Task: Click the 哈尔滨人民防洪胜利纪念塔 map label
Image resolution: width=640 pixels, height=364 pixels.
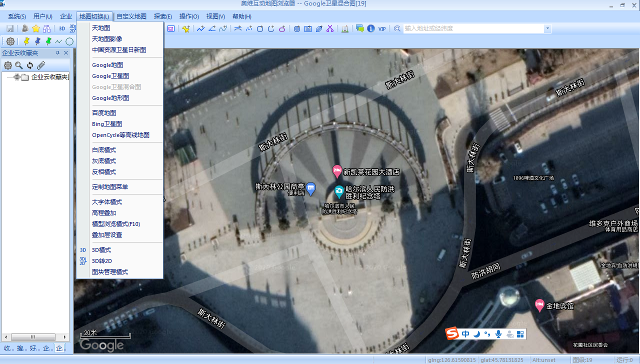Action: click(x=369, y=192)
